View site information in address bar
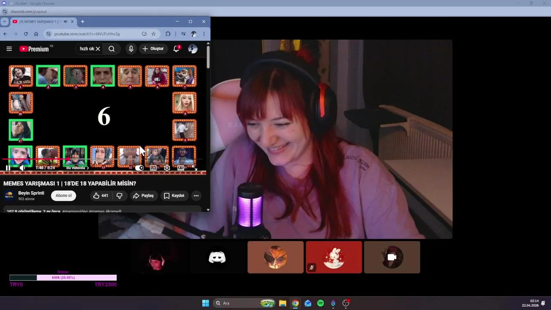This screenshot has height=310, width=551. [x=48, y=34]
